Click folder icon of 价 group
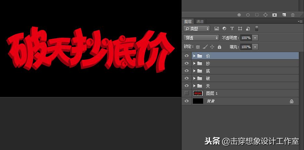This screenshot has width=304, height=150. (200, 56)
